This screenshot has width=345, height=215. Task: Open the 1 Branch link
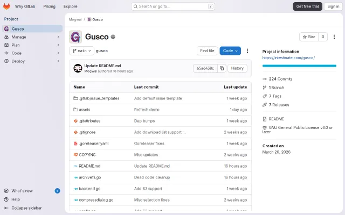[277, 88]
